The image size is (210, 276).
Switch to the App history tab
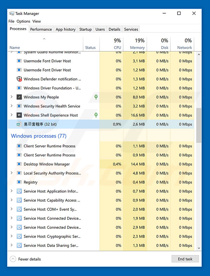click(65, 29)
